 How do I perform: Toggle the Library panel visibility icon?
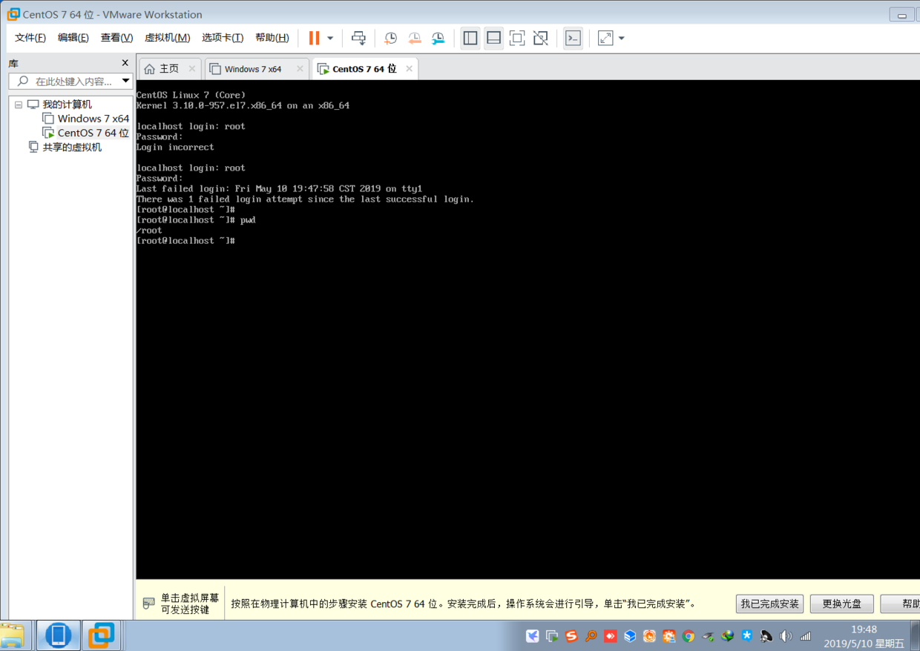[470, 38]
